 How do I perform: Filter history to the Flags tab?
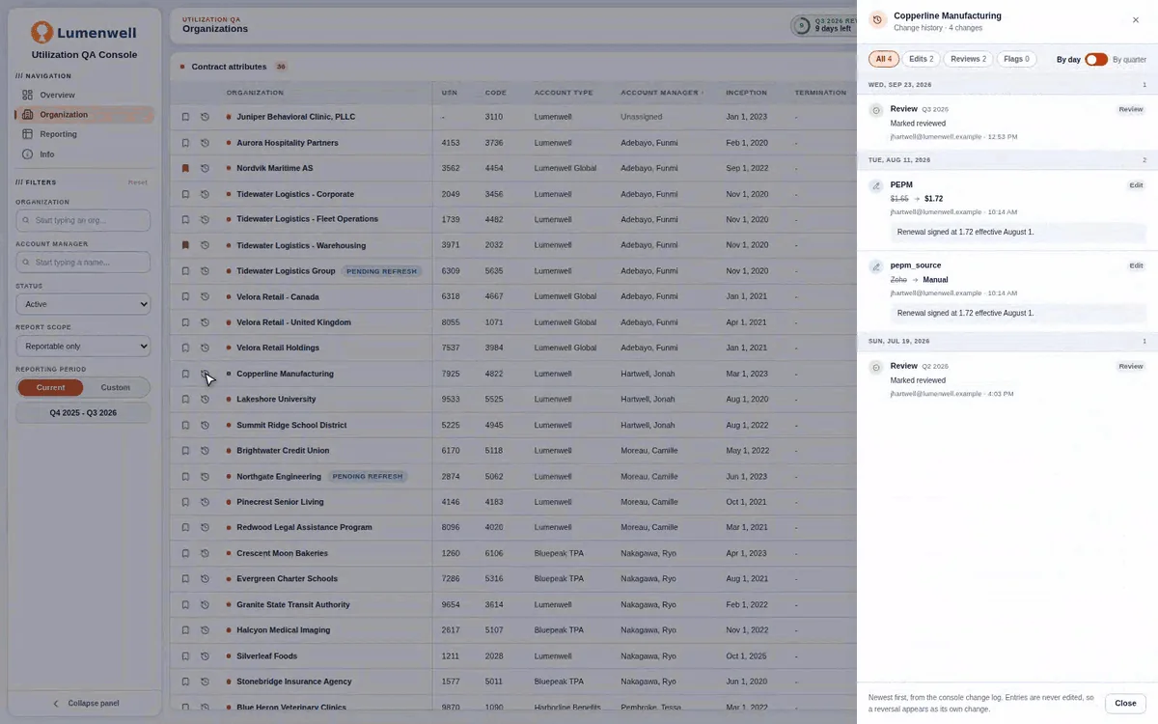pyautogui.click(x=1016, y=59)
